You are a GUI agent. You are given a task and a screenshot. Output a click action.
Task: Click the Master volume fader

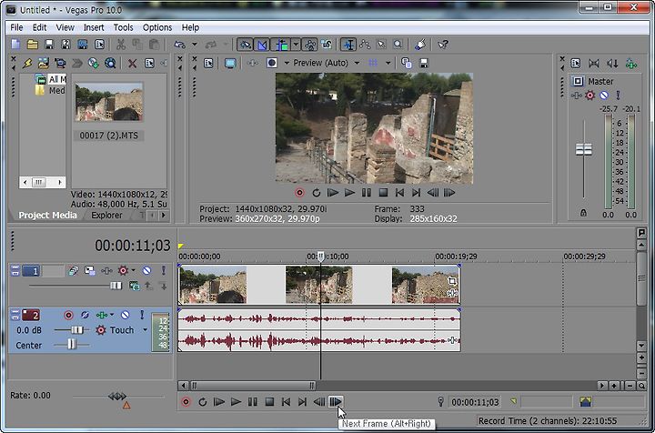coord(583,149)
